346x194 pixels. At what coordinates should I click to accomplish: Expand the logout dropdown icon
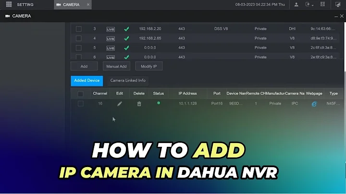click(x=309, y=4)
